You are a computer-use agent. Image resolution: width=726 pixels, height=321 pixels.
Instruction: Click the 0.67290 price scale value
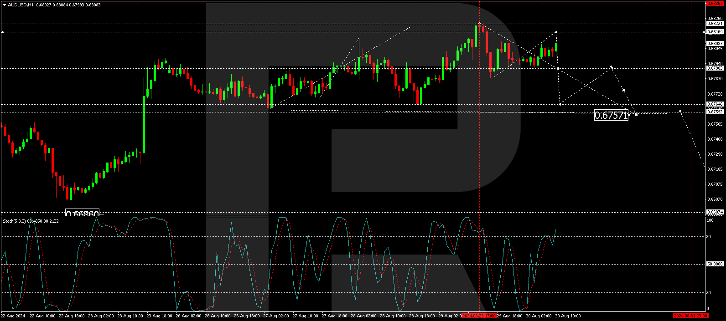click(715, 154)
